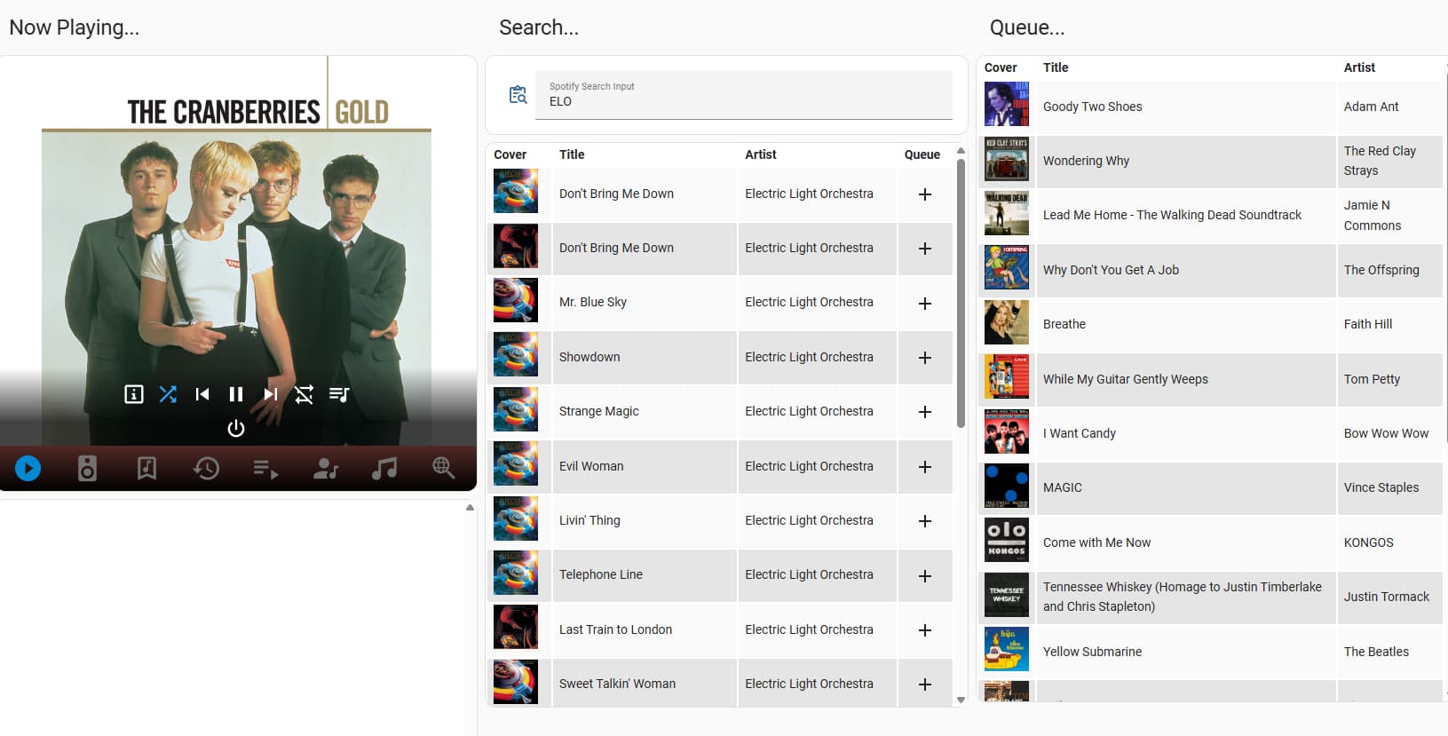Image resolution: width=1448 pixels, height=736 pixels.
Task: Open the recently played history tab
Action: pyautogui.click(x=206, y=468)
